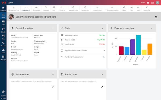
Task: Click the Appointments clock icon in Stats
Action: (x=62, y=51)
